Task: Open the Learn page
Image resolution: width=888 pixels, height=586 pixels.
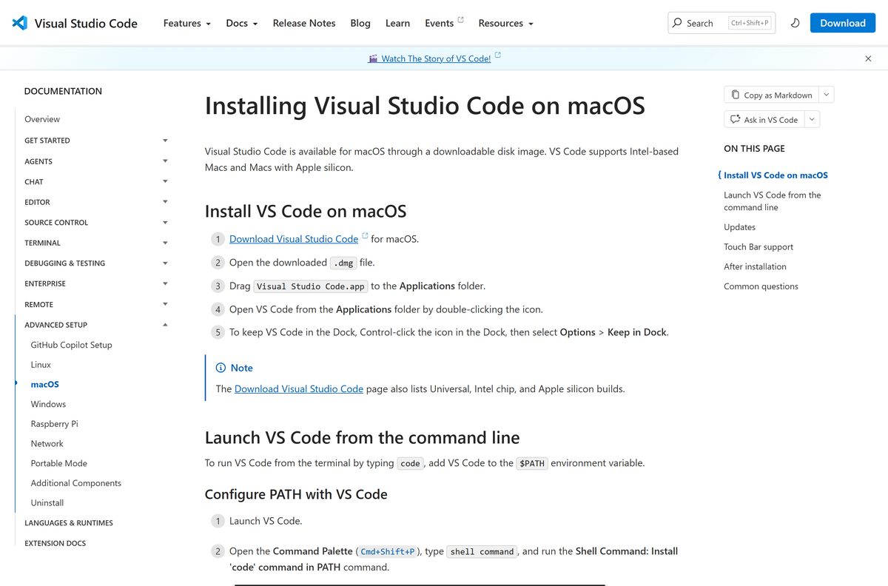Action: pos(397,23)
